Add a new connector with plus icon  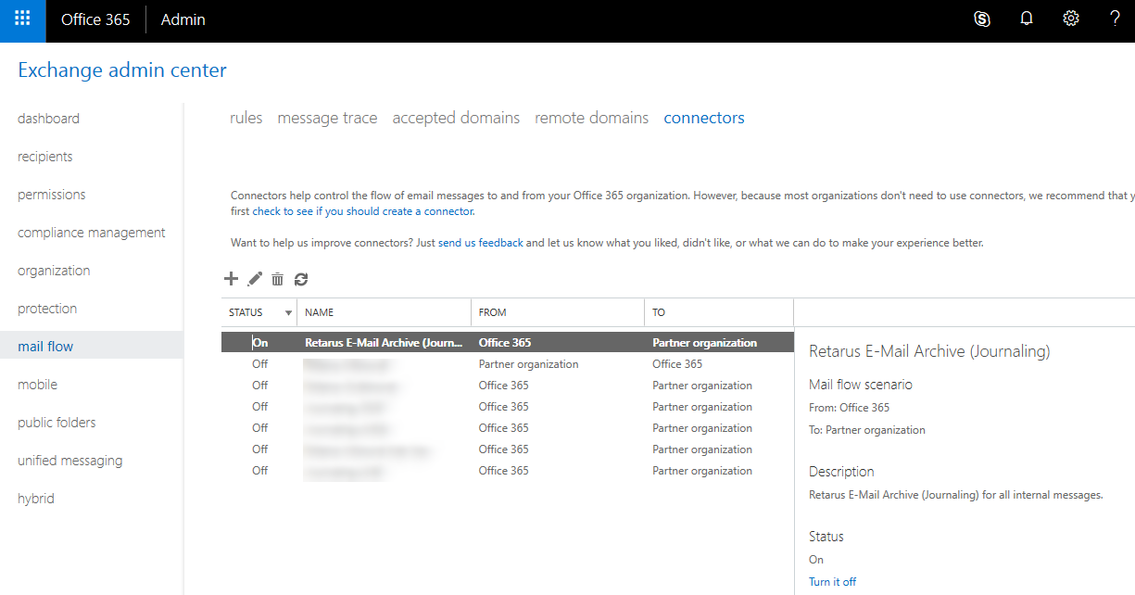pyautogui.click(x=232, y=279)
